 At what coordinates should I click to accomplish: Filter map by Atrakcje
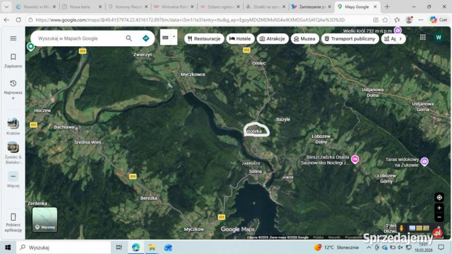(x=273, y=39)
